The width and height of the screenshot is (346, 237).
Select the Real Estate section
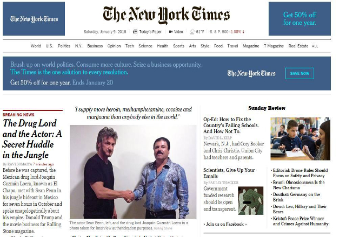coord(298,46)
